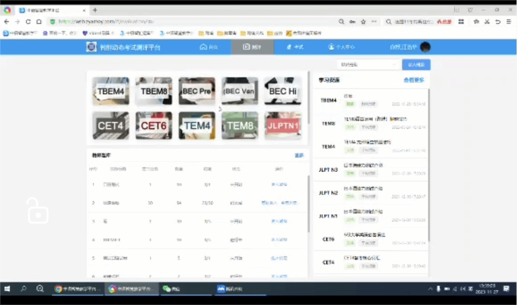The height and width of the screenshot is (305, 517).
Task: Bookmark page with the star icon
Action: [364, 22]
